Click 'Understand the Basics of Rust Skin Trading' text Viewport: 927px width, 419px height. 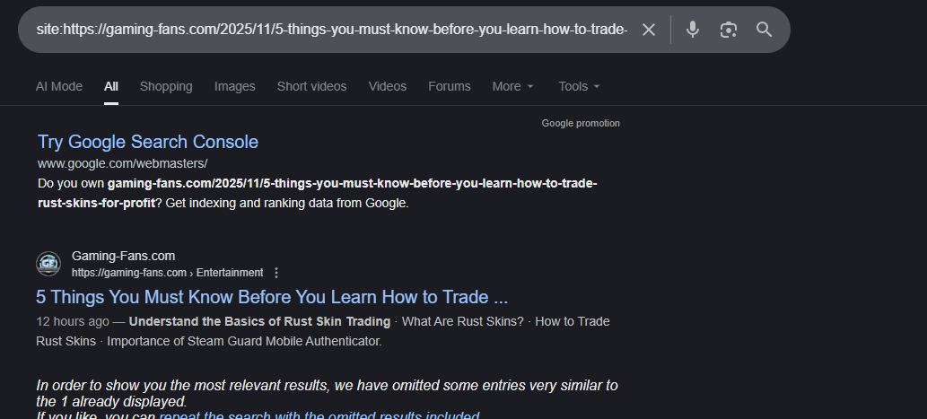tap(259, 321)
